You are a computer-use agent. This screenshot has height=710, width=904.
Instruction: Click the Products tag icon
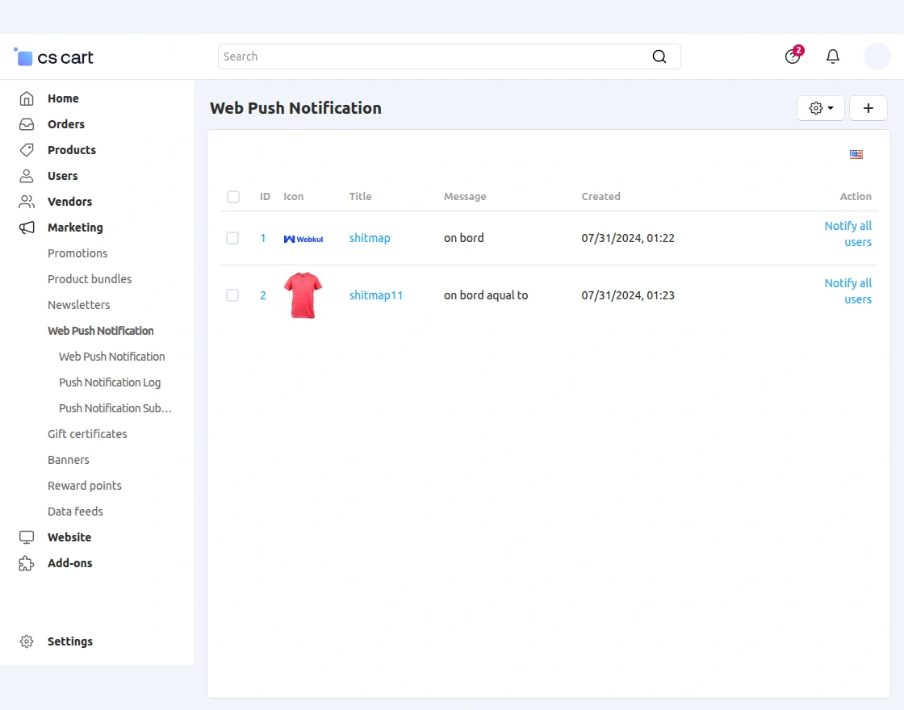tap(27, 150)
